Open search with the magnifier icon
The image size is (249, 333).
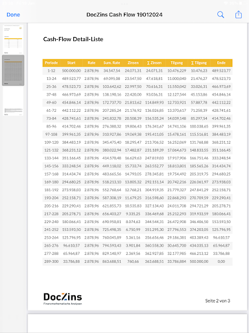220,15
